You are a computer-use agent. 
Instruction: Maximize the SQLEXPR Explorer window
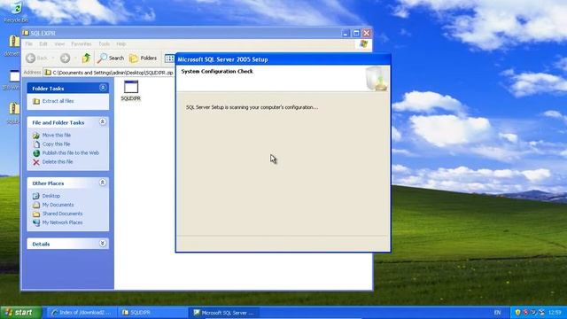coord(356,33)
